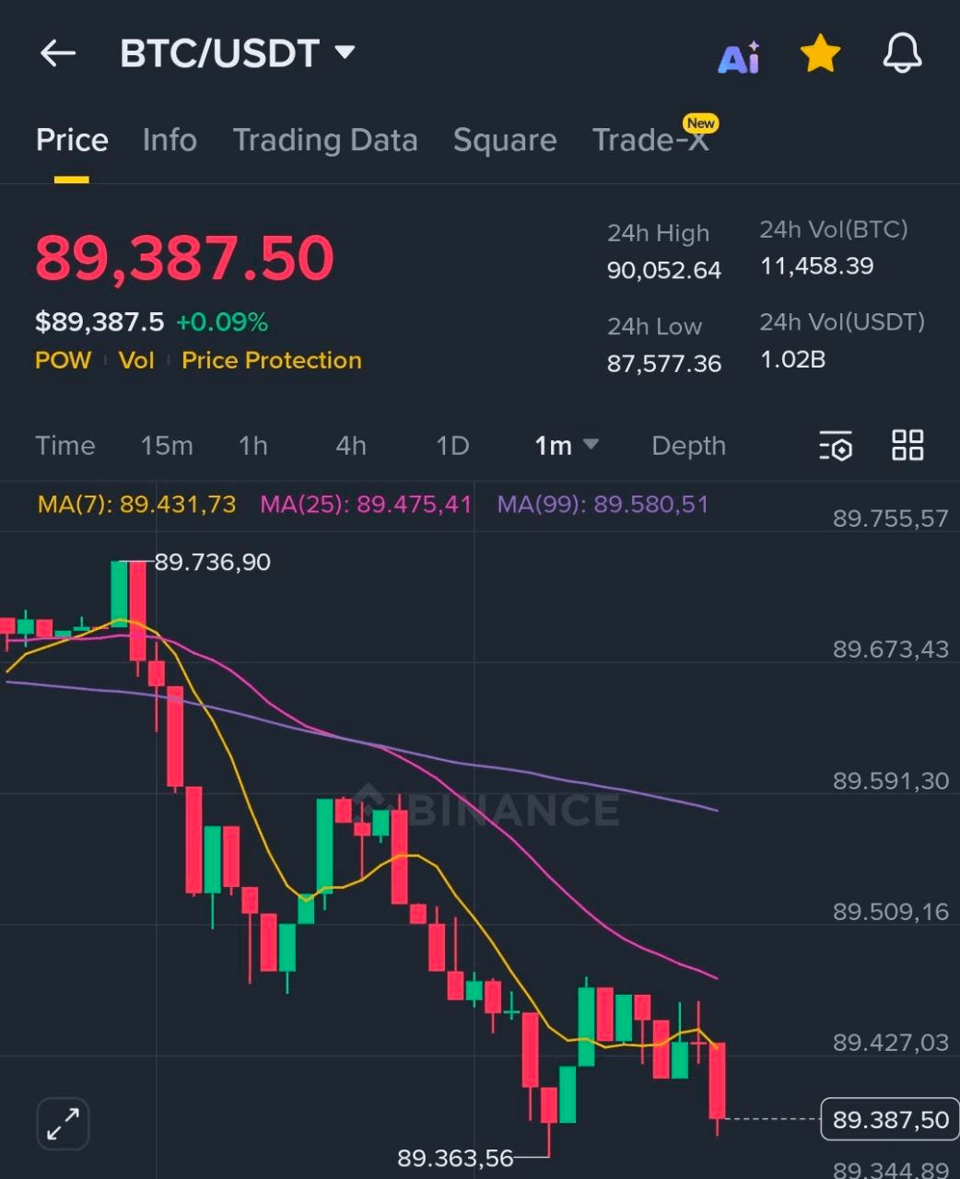Screen dimensions: 960x1179
Task: Toggle the favorite star for BTC/USDT
Action: [x=820, y=54]
